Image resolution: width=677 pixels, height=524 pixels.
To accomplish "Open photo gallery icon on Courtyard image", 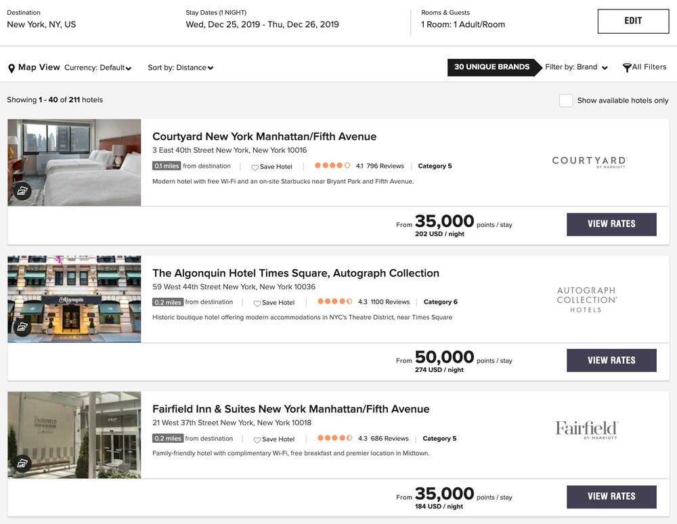I will pos(22,191).
